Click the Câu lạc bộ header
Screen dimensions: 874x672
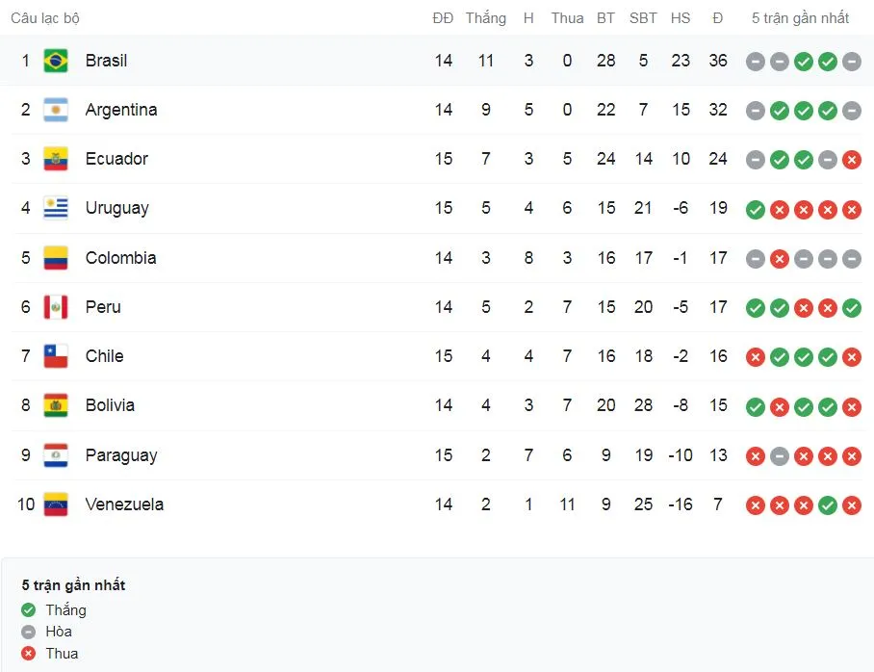point(45,18)
